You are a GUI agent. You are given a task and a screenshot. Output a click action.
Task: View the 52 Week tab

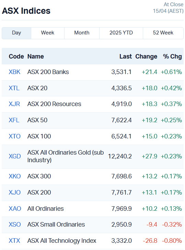click(163, 33)
